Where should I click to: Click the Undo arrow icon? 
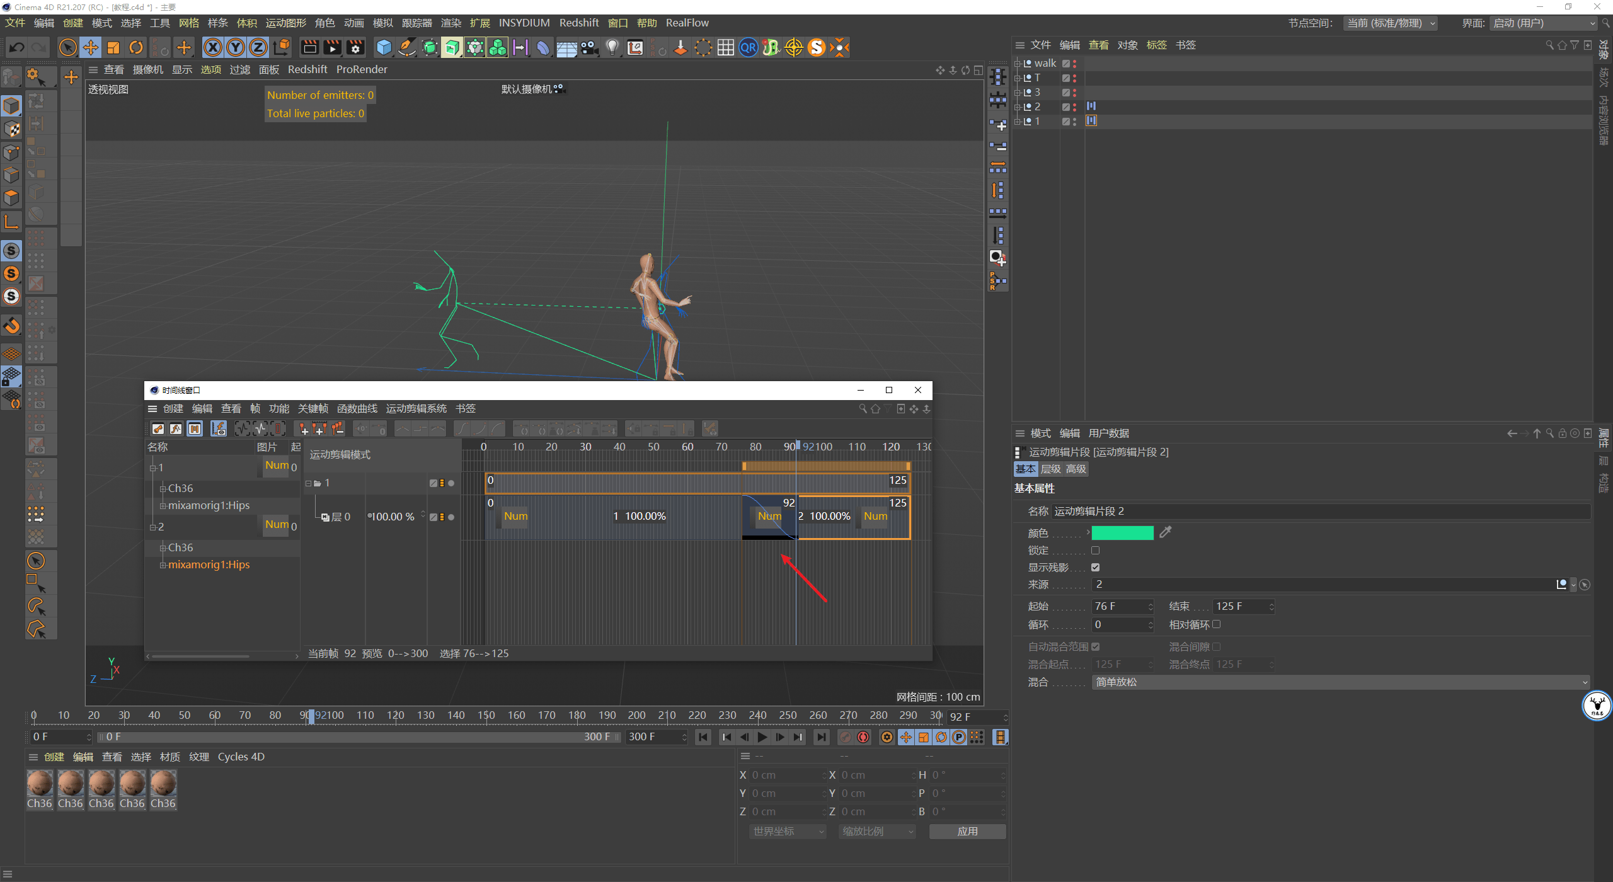(x=17, y=47)
